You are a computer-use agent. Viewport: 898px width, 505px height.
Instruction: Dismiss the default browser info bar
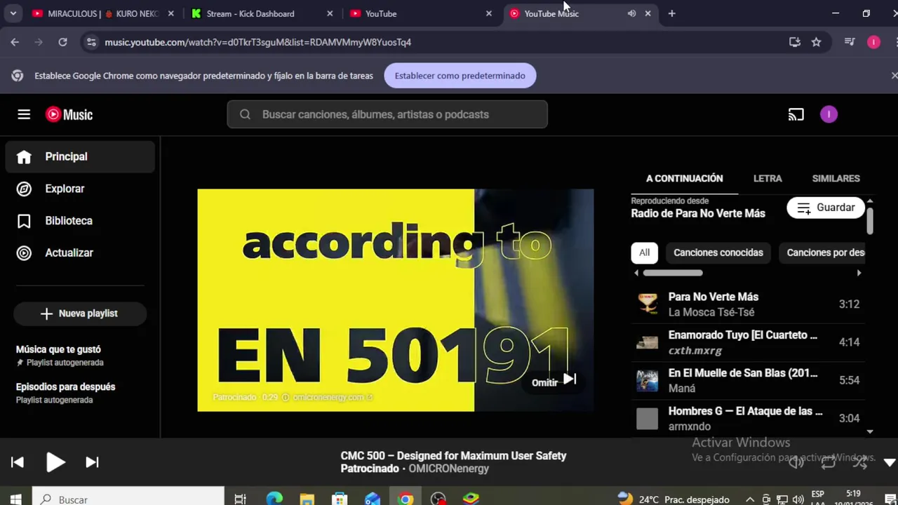894,75
